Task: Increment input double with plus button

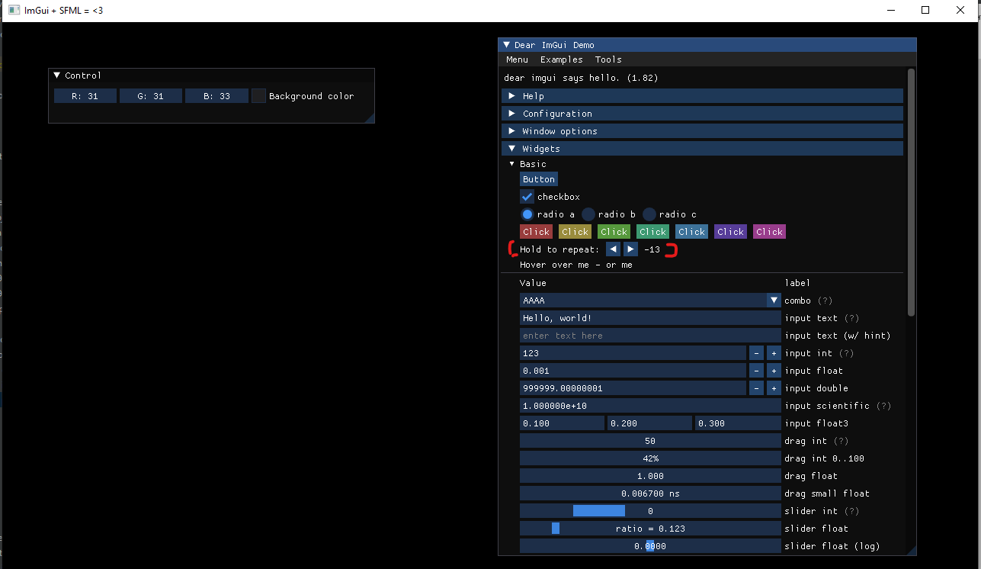Action: click(x=774, y=388)
